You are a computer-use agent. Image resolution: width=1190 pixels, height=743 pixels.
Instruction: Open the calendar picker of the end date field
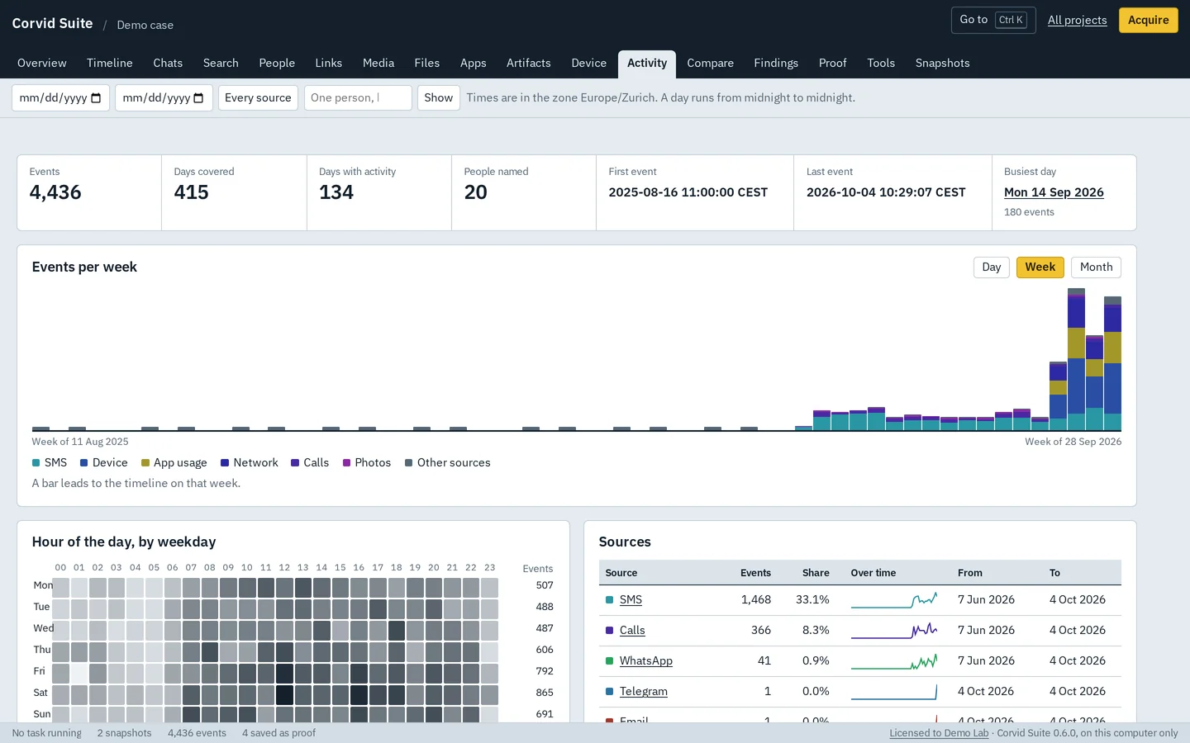(198, 98)
